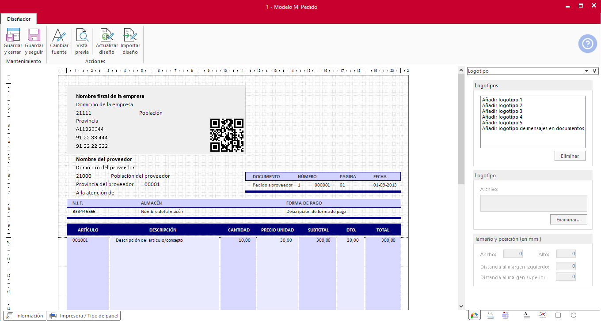Select Añadir logotipo 2 in the list
The height and width of the screenshot is (321, 601).
click(x=502, y=106)
